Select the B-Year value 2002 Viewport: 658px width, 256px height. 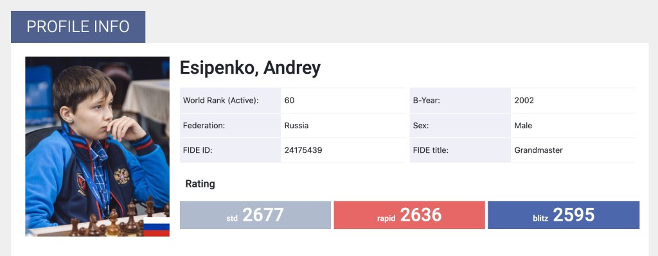click(x=524, y=101)
